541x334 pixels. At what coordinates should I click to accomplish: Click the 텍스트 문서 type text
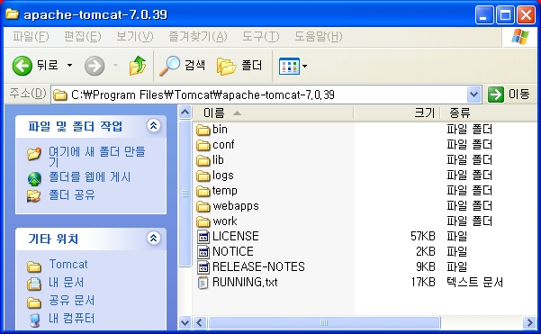[x=474, y=283]
